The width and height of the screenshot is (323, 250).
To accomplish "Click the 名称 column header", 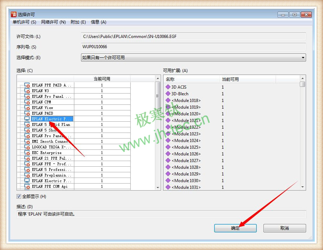I will [x=192, y=79].
